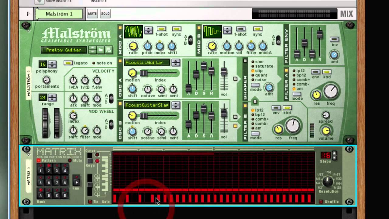Click the Filter Env R slider
Screen dimensions: 389x219
pos(319,34)
